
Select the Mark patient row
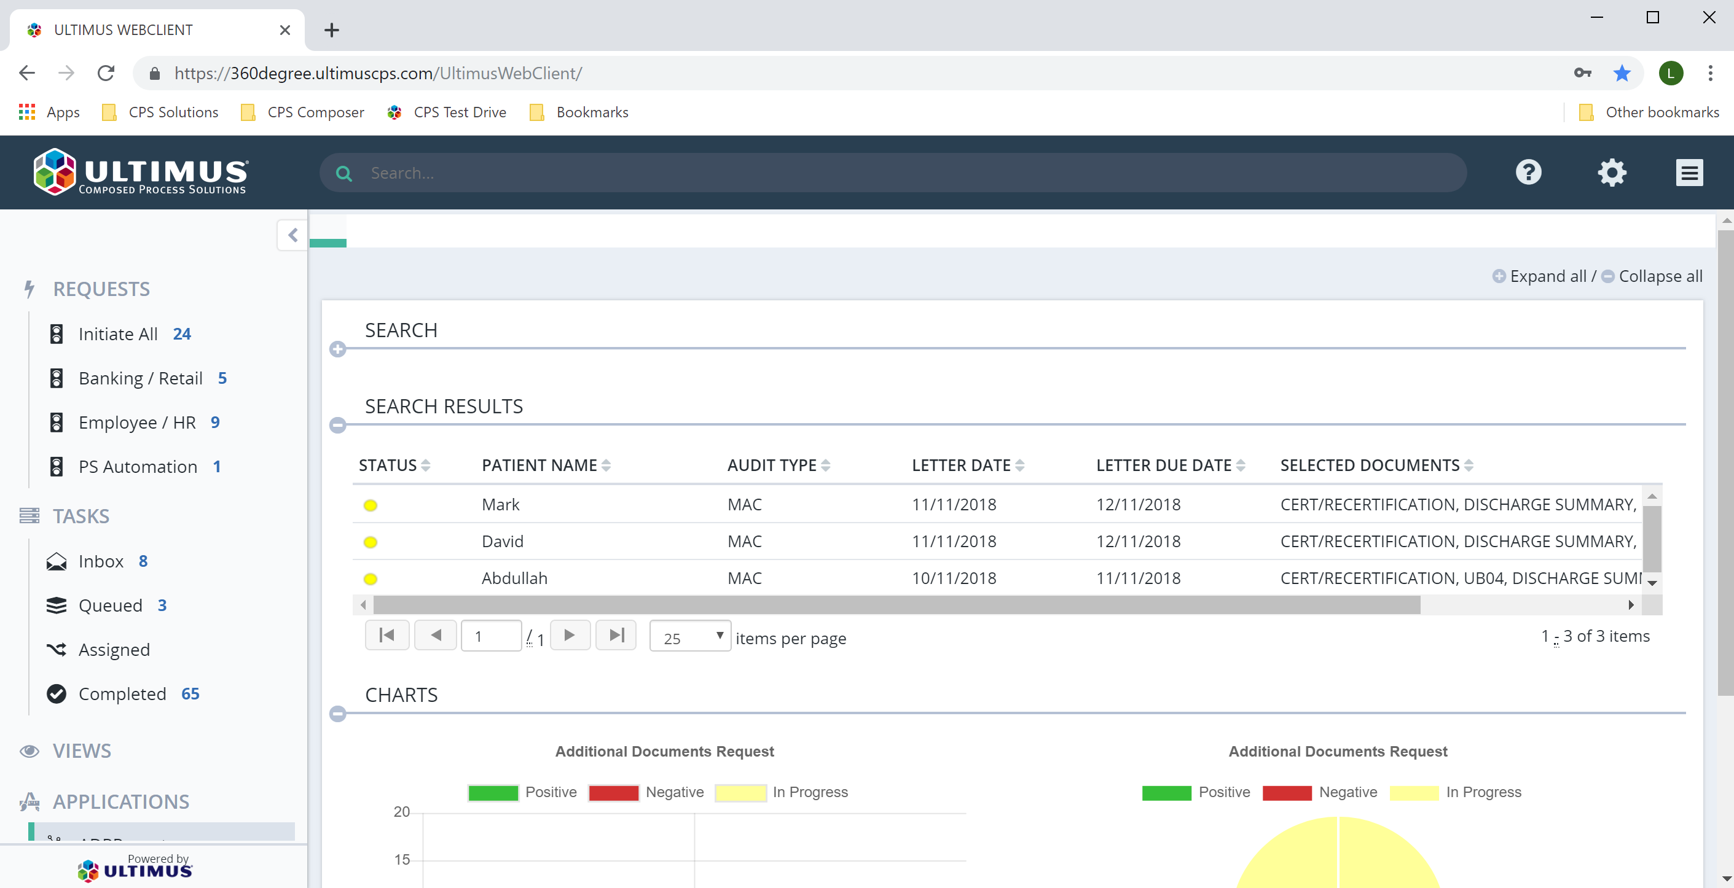[x=996, y=505]
